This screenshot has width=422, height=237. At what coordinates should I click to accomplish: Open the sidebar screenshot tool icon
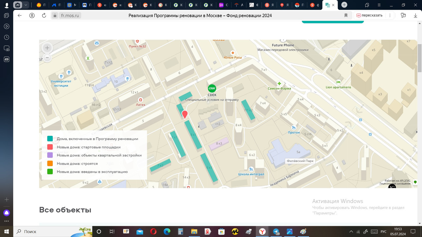(7, 48)
